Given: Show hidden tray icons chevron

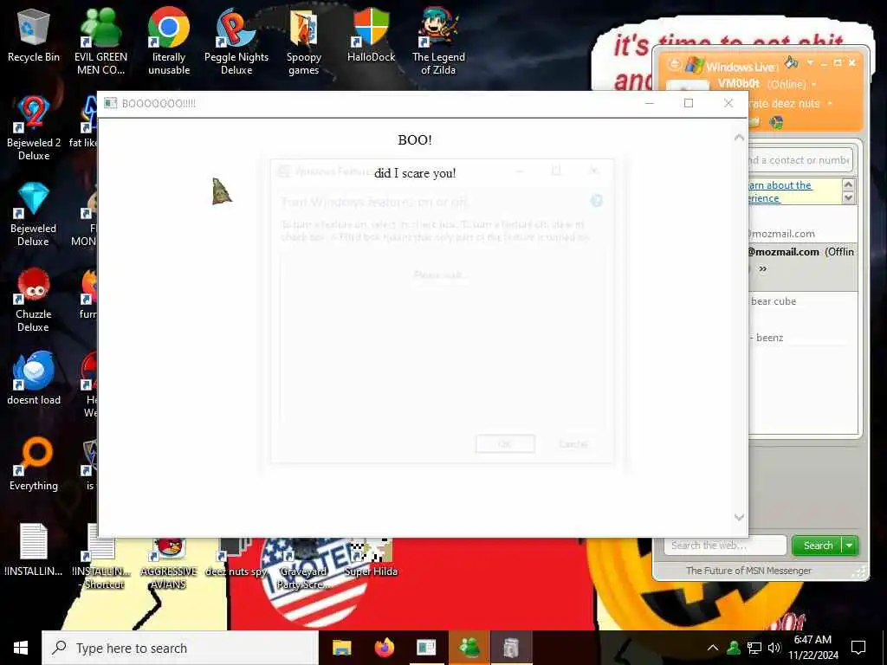Looking at the screenshot, I should pyautogui.click(x=713, y=648).
